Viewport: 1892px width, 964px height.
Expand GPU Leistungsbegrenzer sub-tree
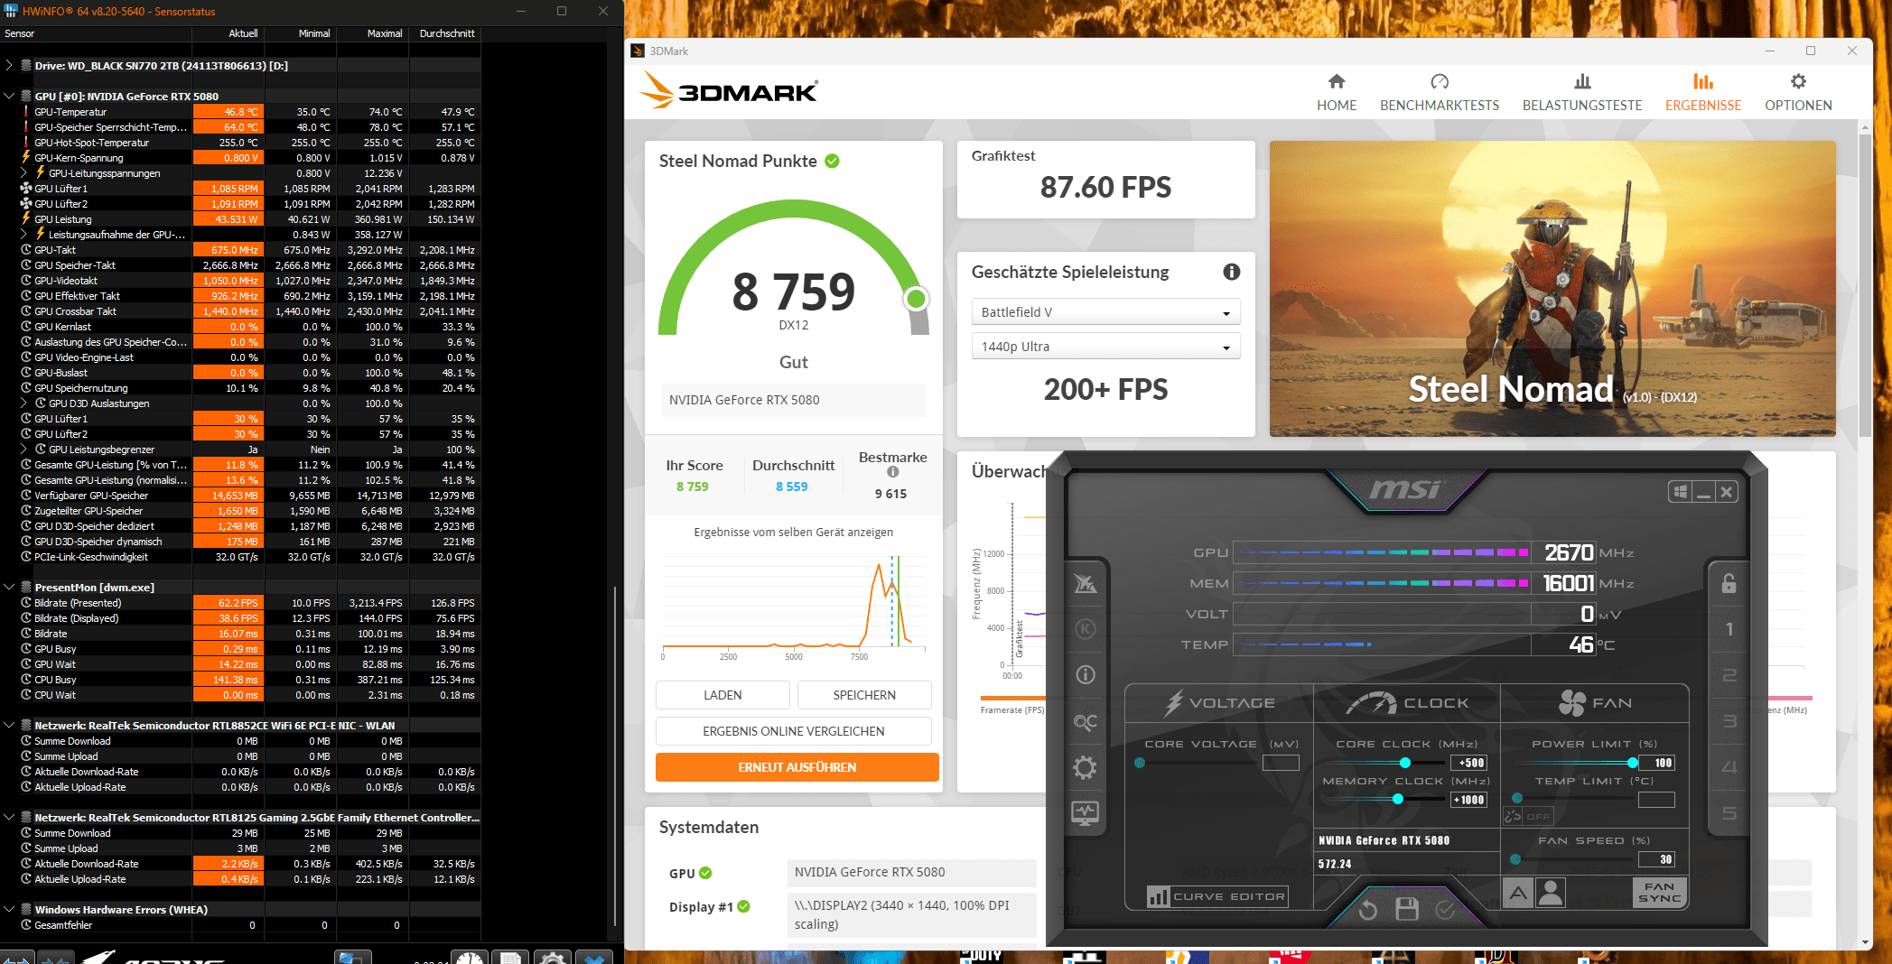pos(25,449)
